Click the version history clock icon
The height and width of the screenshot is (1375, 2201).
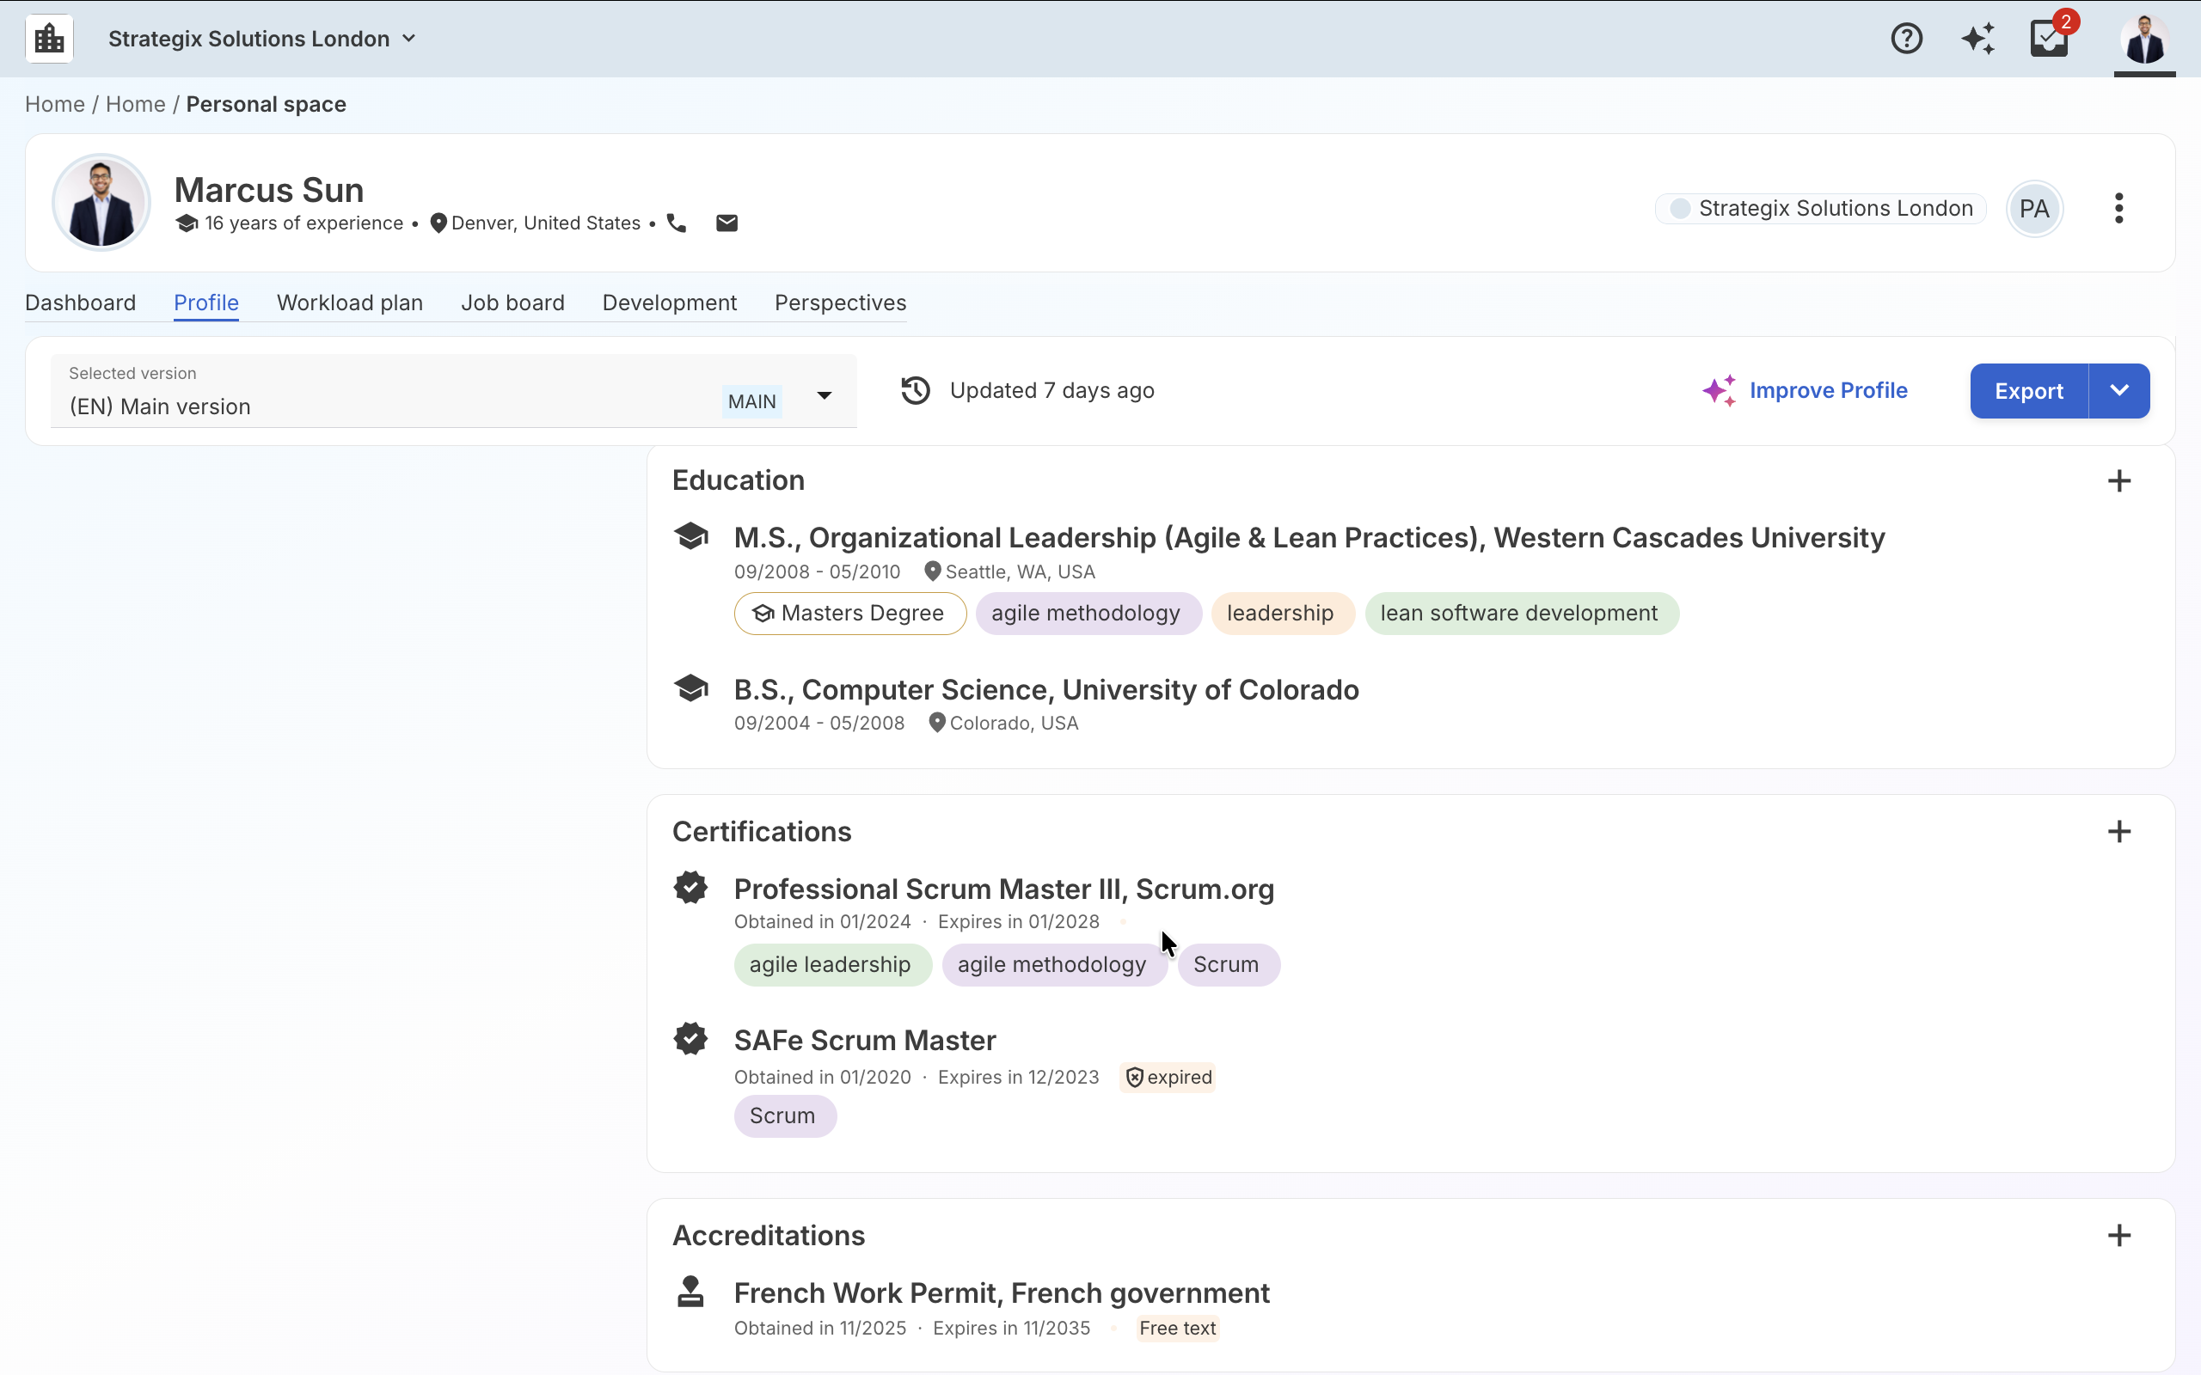(916, 390)
